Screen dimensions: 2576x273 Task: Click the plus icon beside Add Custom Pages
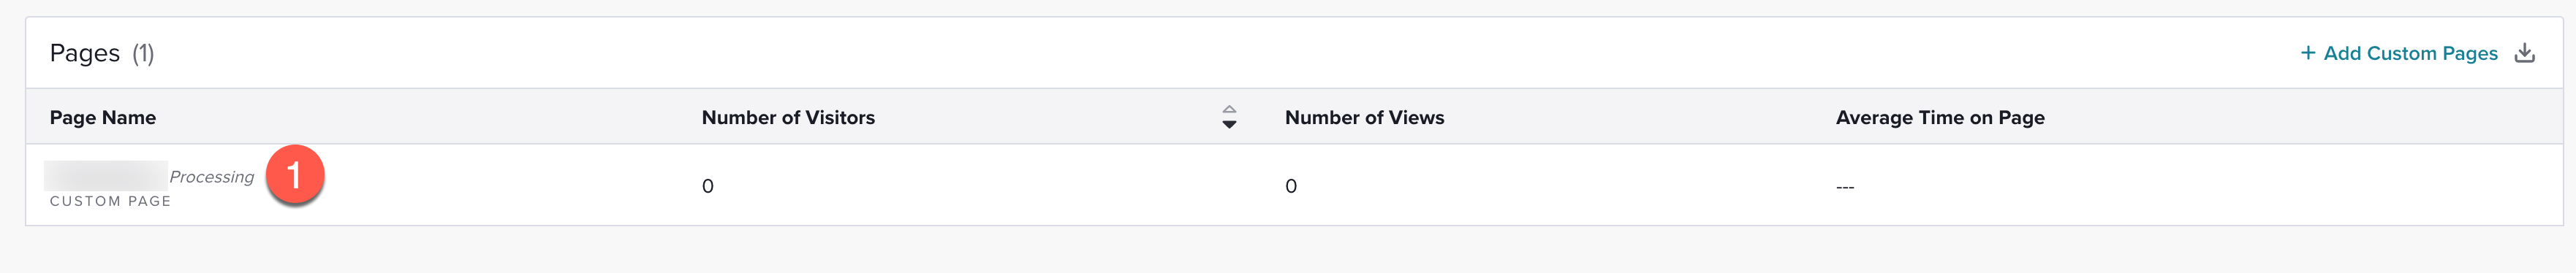(x=2308, y=53)
